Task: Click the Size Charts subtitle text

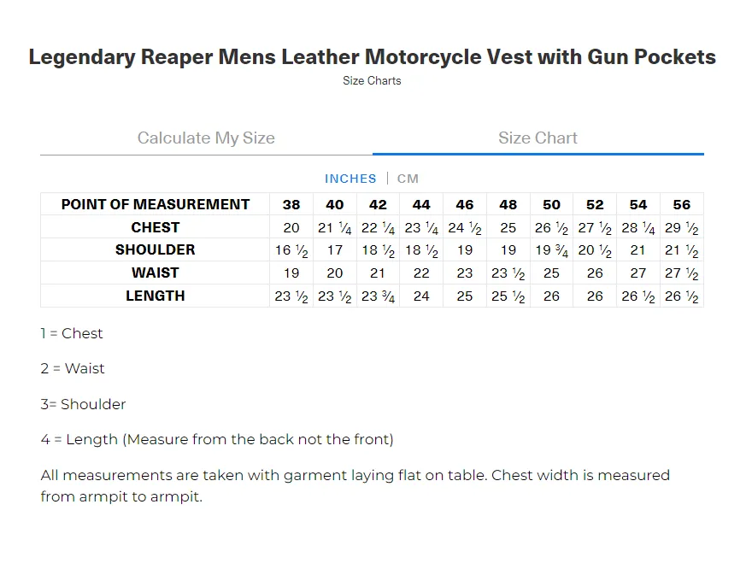Action: tap(372, 81)
